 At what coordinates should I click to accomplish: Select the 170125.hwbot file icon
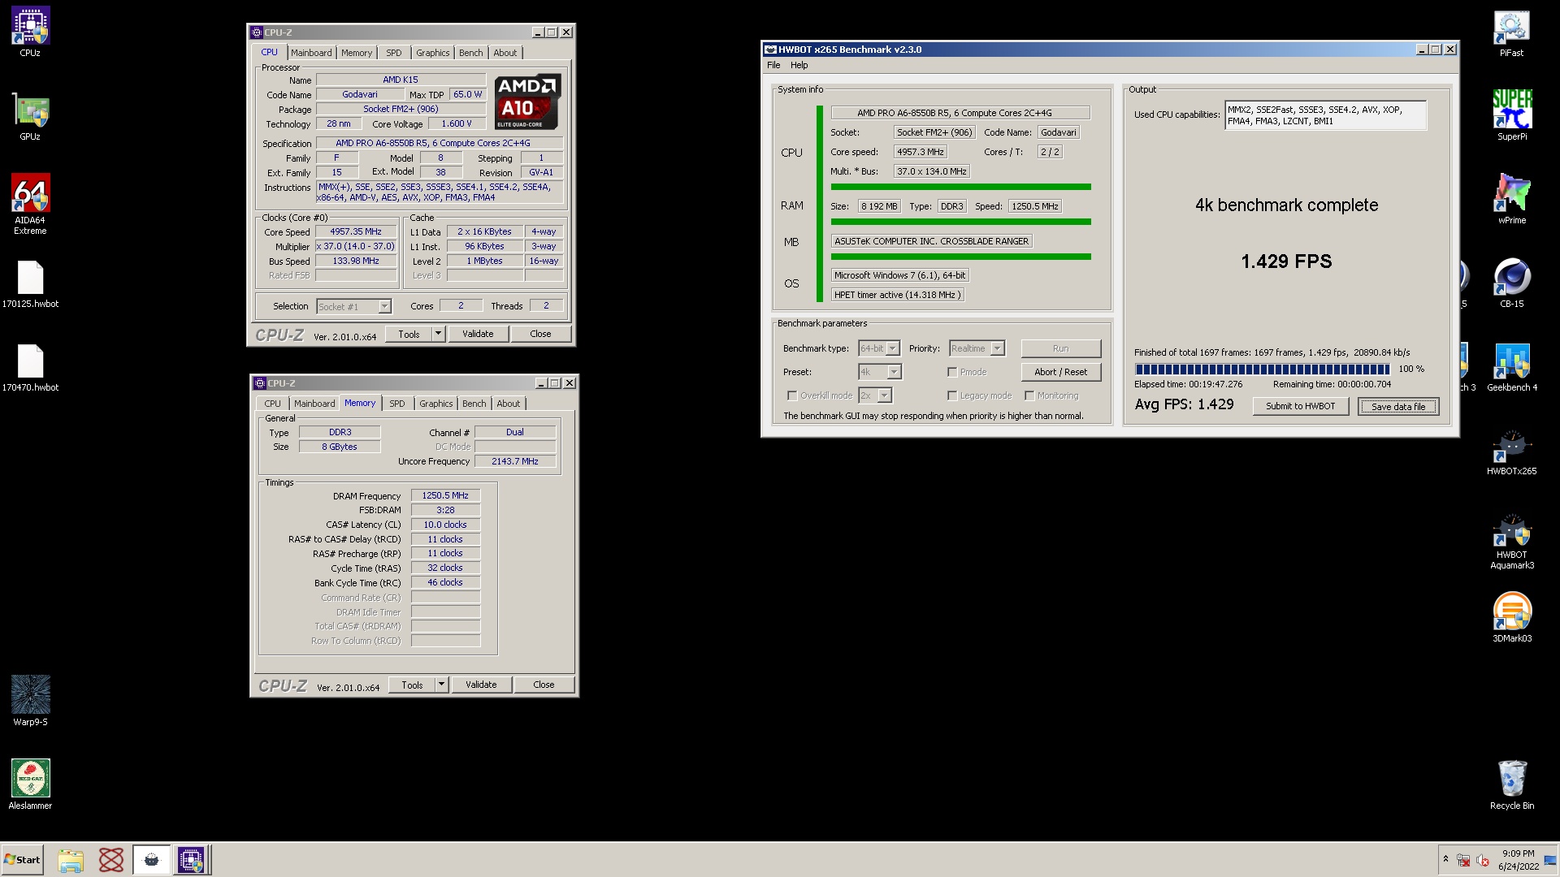click(30, 284)
